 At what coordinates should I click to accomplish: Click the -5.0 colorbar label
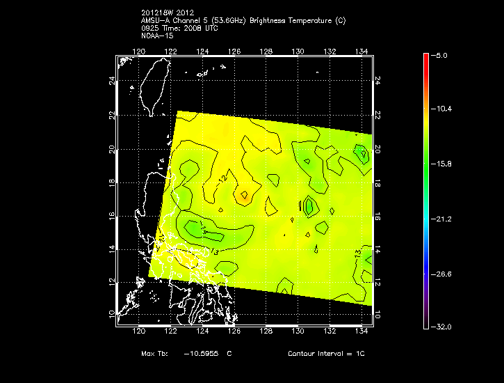[x=439, y=56]
